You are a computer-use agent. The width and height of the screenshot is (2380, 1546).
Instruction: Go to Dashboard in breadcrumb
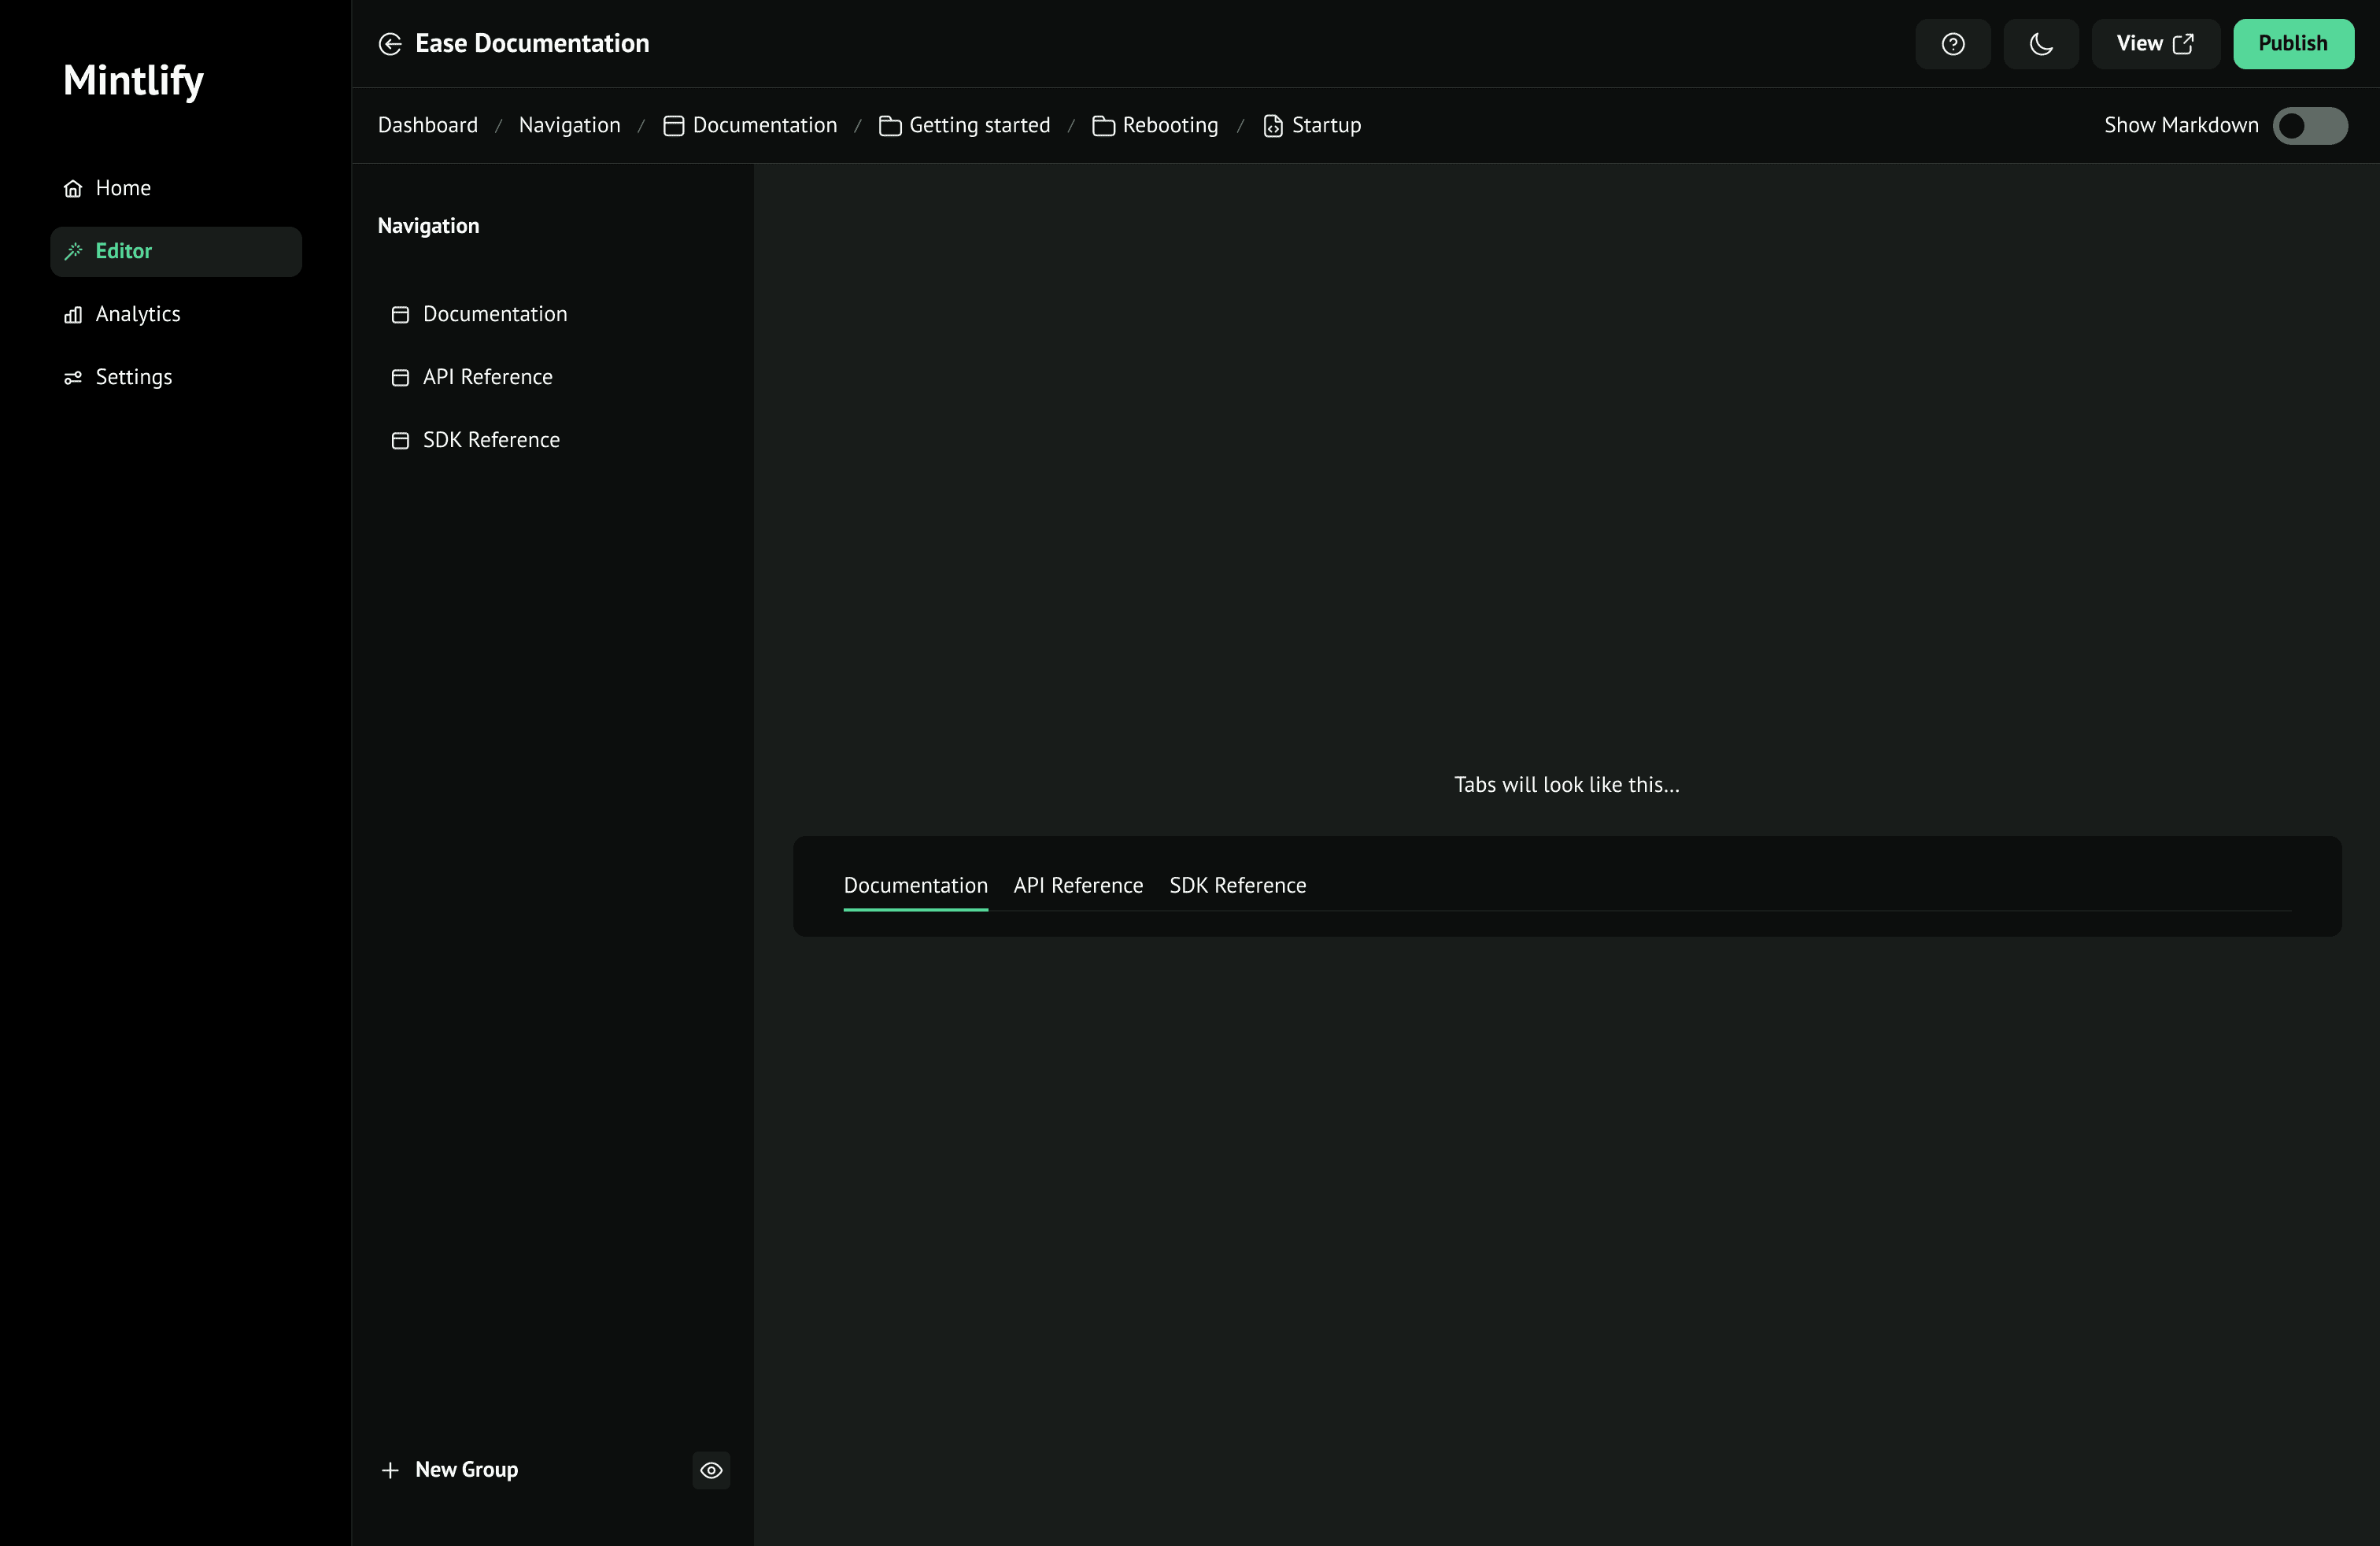pyautogui.click(x=427, y=126)
